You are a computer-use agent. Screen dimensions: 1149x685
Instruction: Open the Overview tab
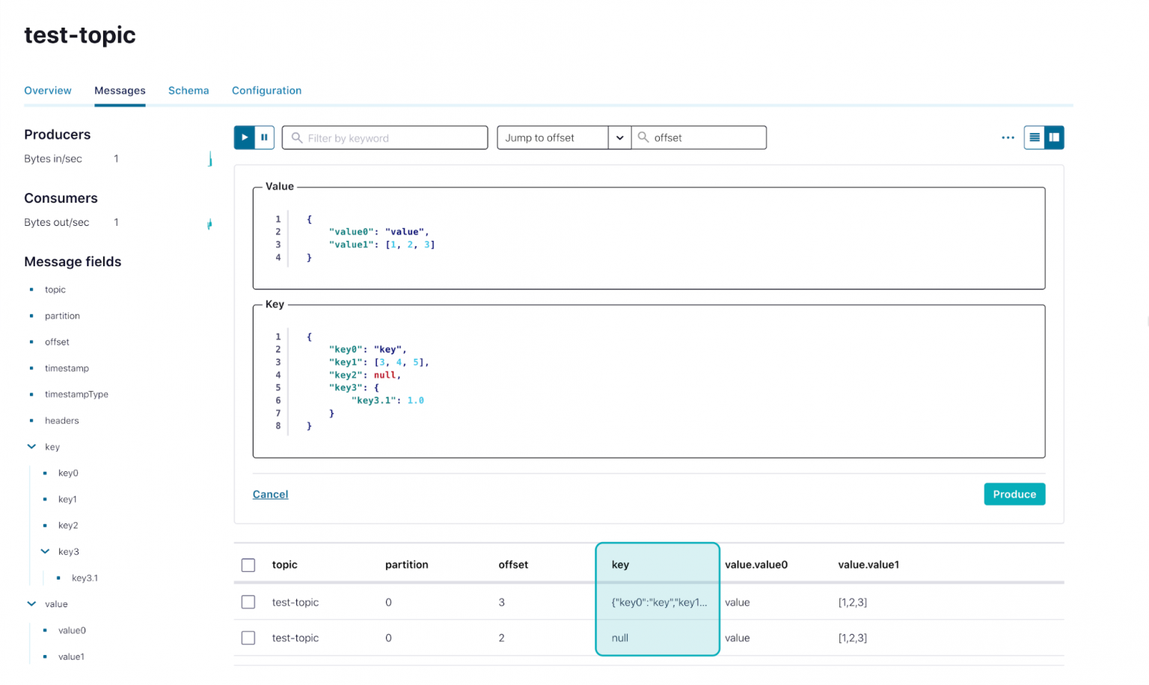click(47, 90)
